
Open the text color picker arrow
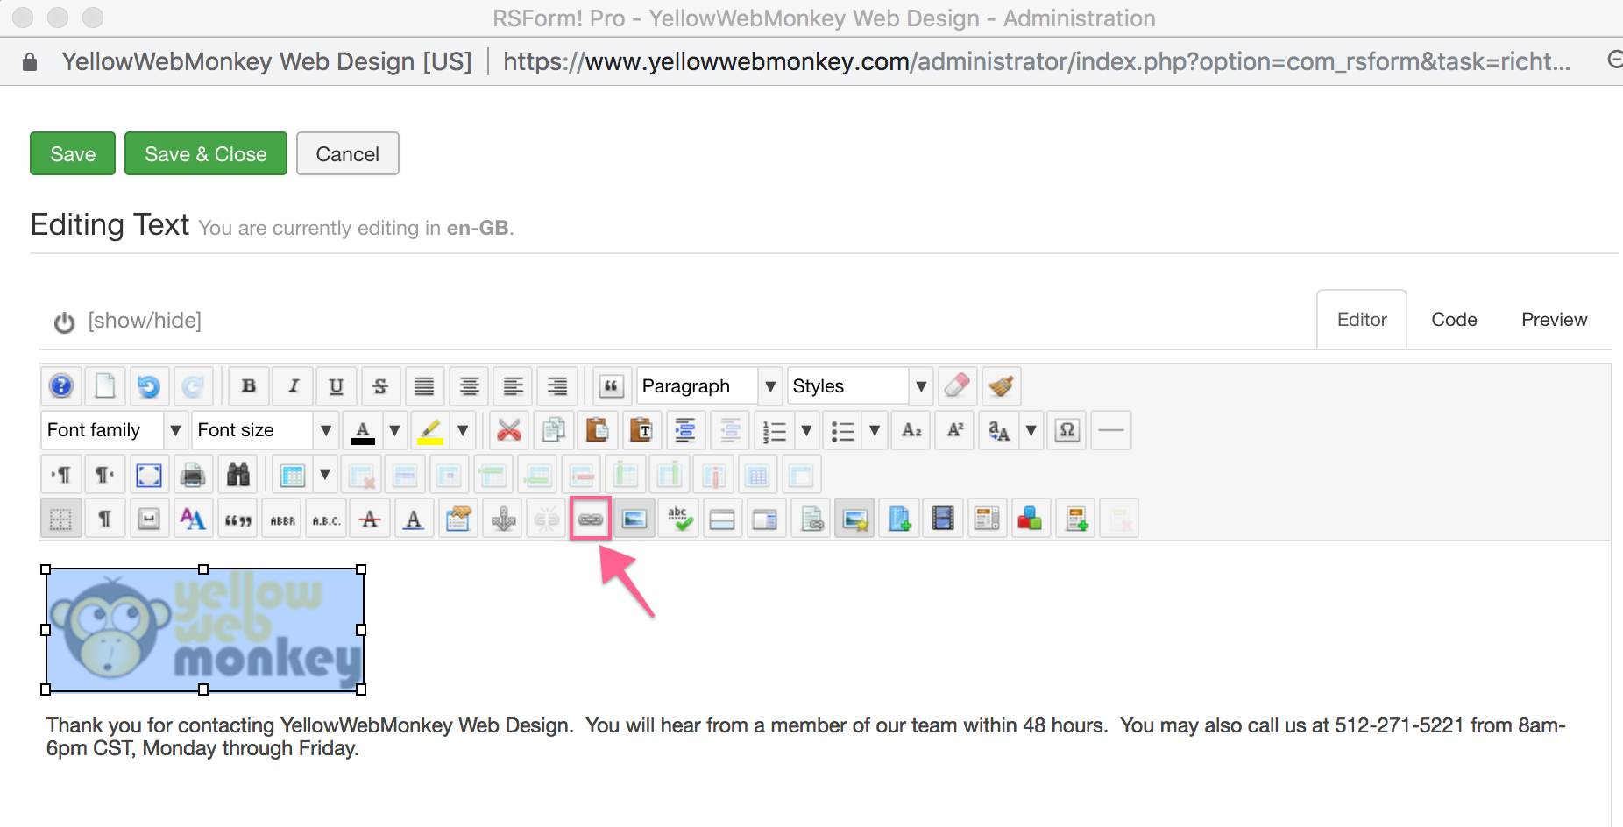click(x=394, y=430)
